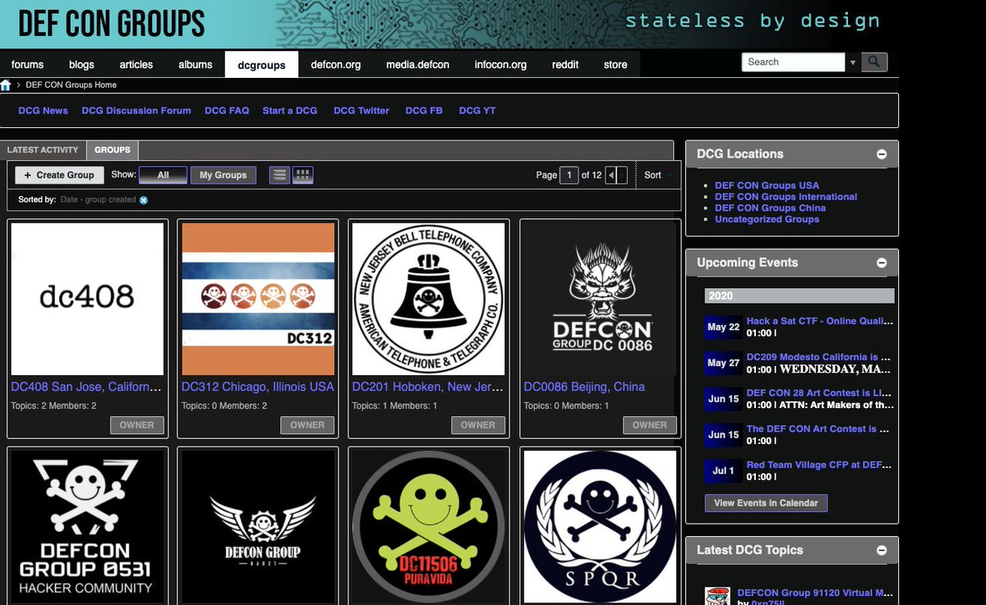
Task: Open DC312 Chicago, Illinois USA title
Action: pyautogui.click(x=258, y=387)
